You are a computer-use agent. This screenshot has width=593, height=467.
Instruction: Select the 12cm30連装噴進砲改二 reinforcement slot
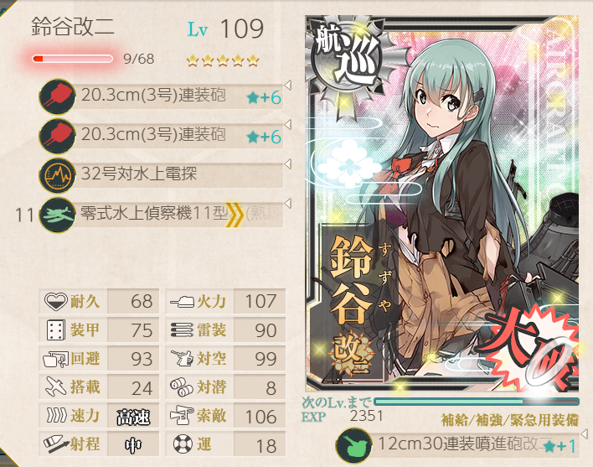point(457,445)
